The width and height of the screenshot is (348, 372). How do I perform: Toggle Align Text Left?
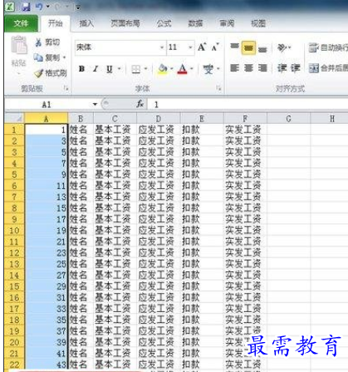pyautogui.click(x=234, y=68)
